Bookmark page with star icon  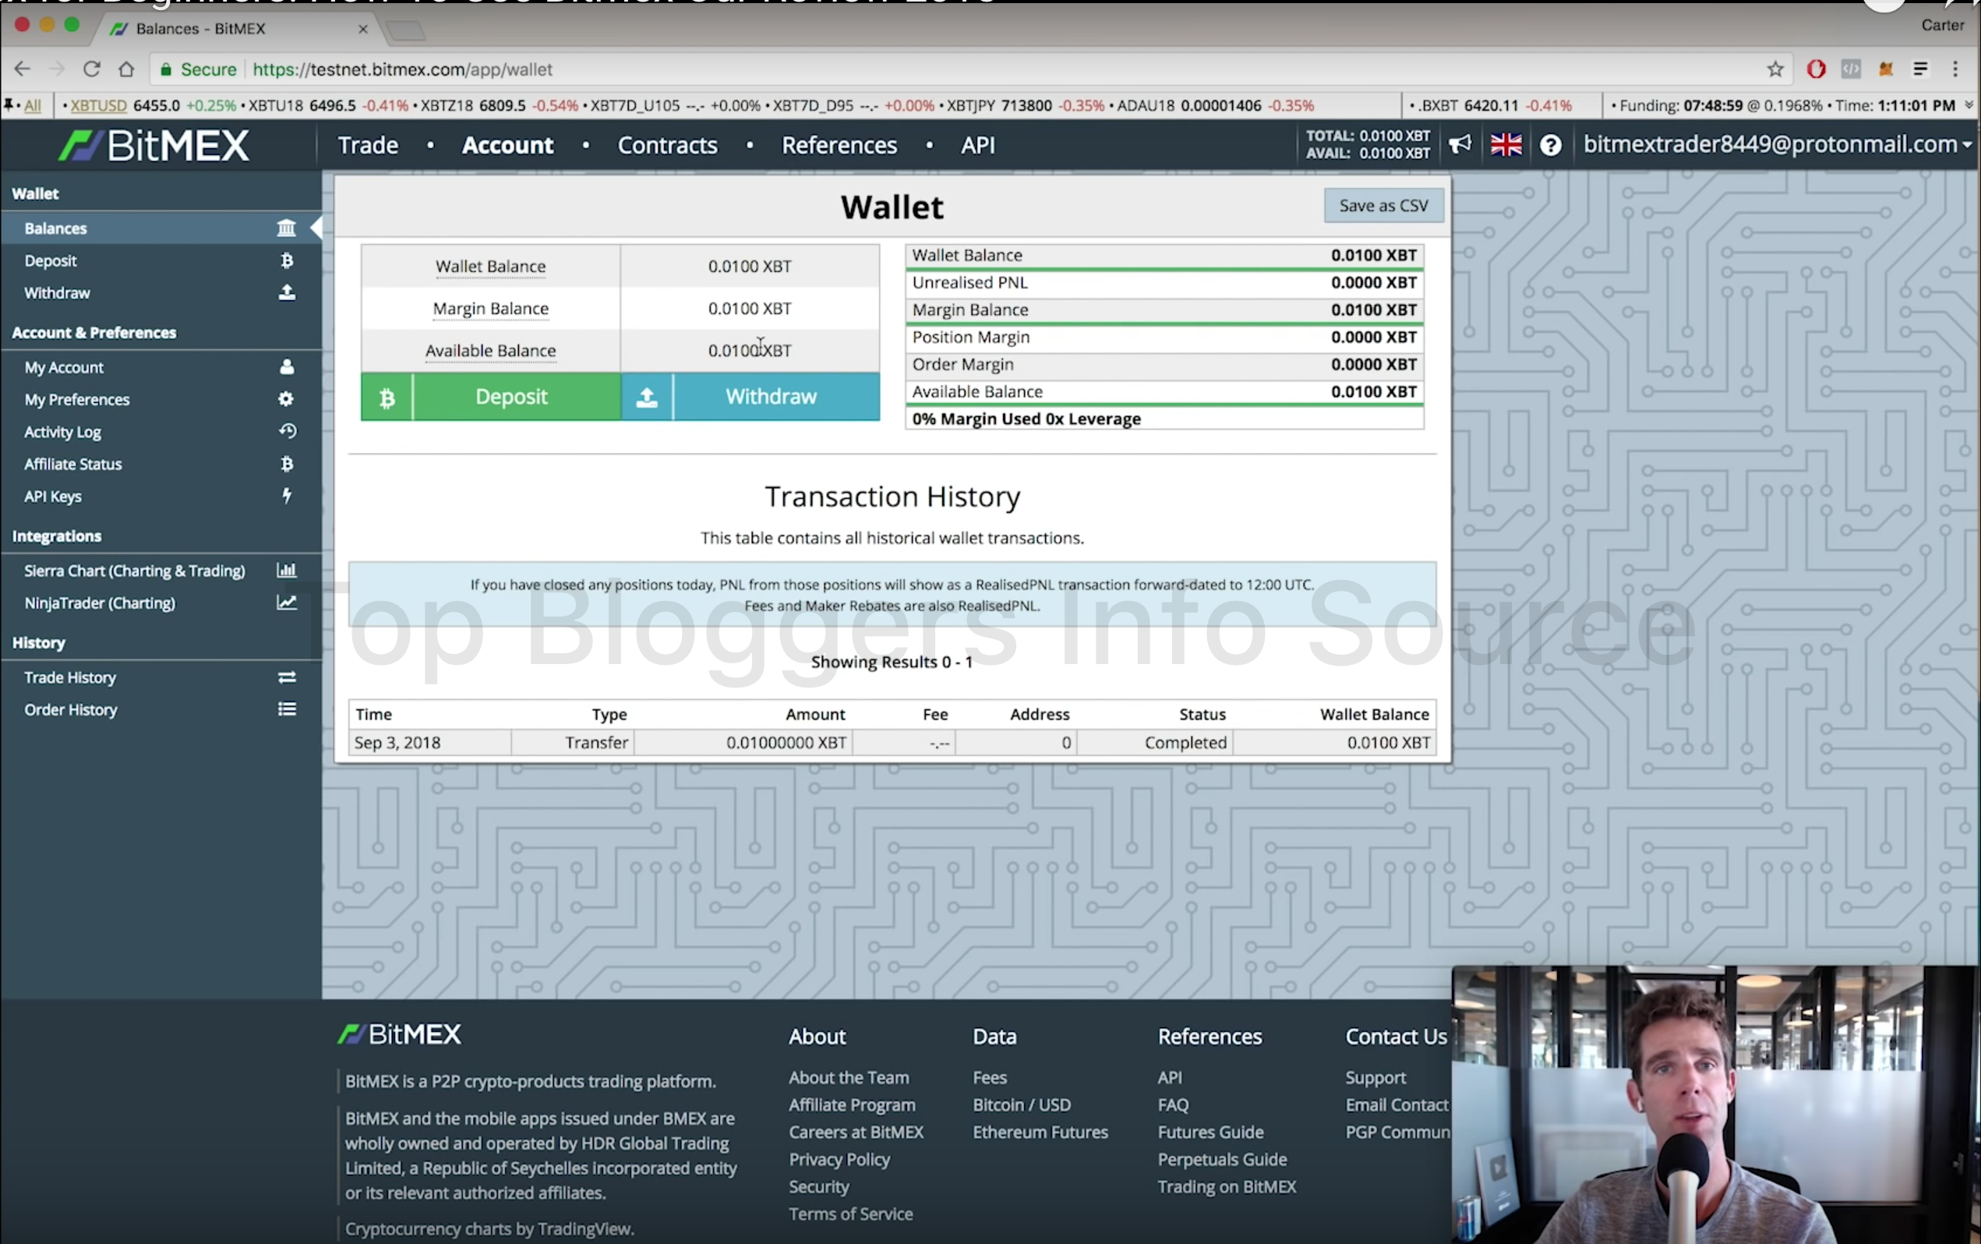pos(1775,69)
